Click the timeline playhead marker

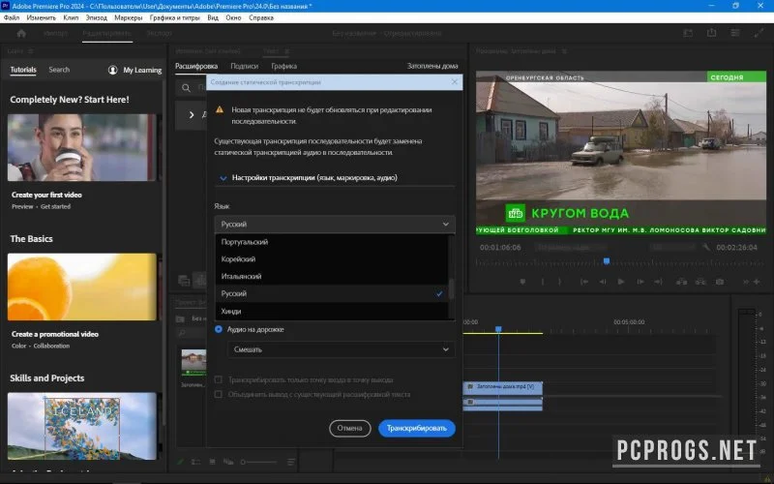click(x=498, y=329)
